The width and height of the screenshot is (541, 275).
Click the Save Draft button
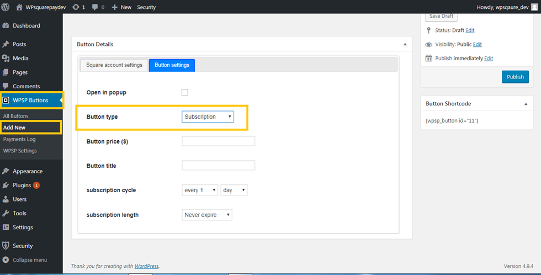(x=441, y=16)
